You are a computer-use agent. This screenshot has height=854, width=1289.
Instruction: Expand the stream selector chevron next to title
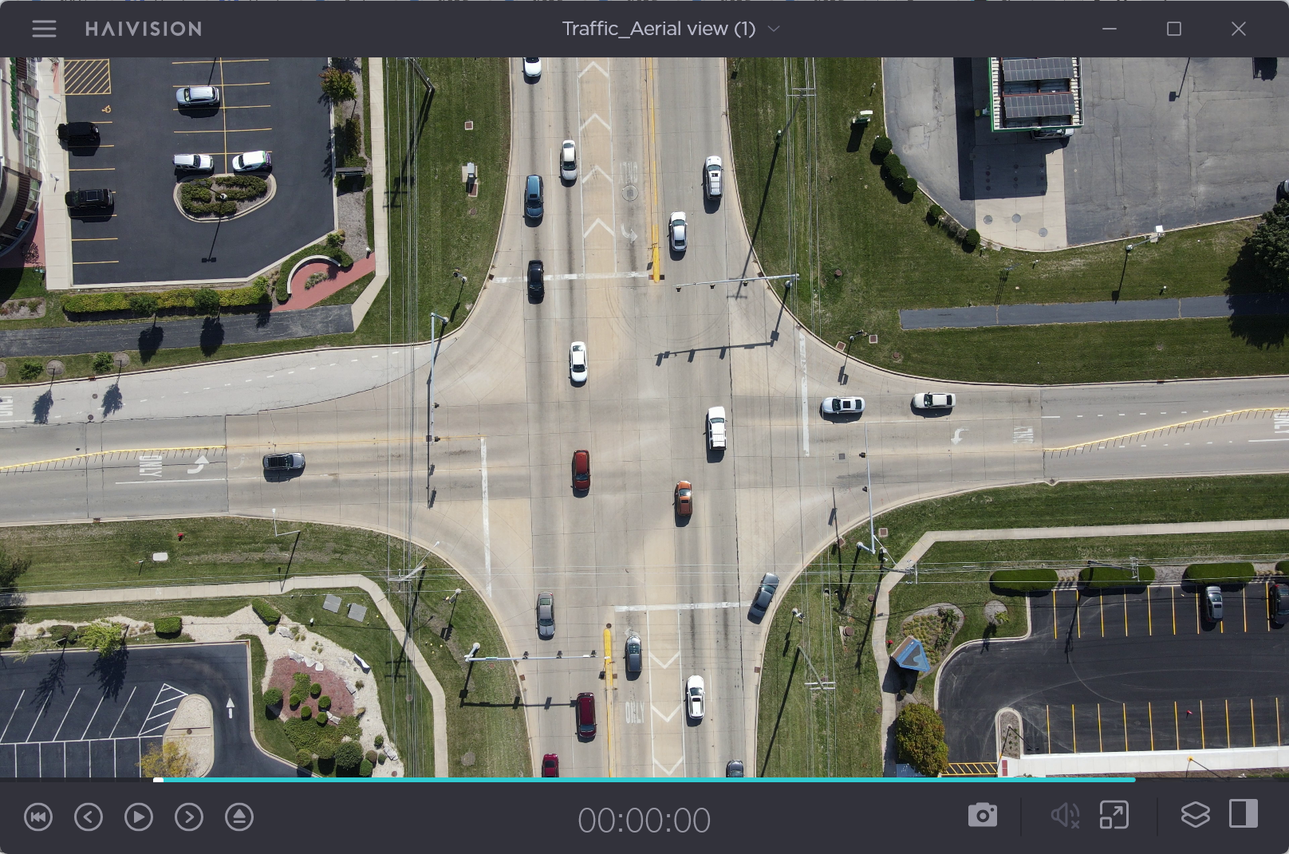pos(772,29)
